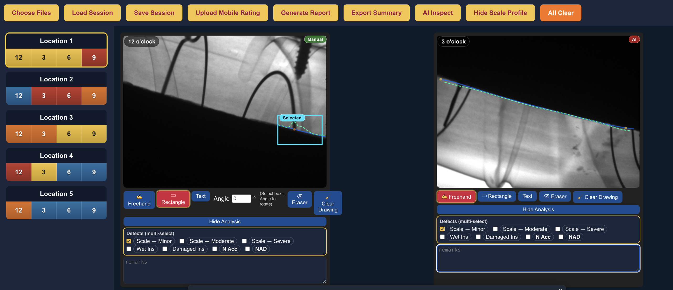Switch to Location 5
Screen dimensions: 673x290
tap(56, 194)
